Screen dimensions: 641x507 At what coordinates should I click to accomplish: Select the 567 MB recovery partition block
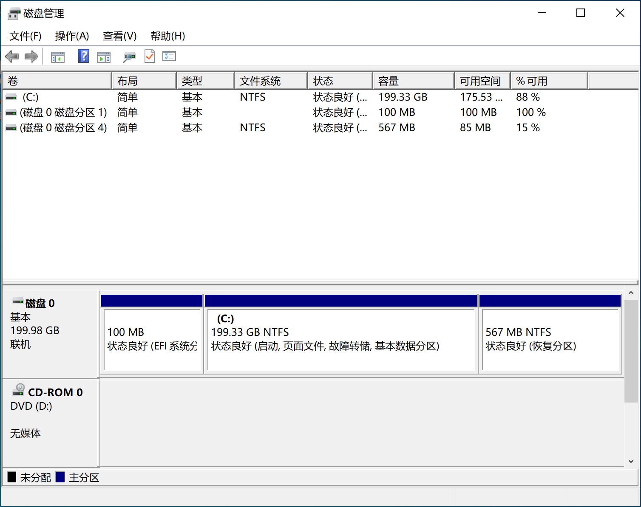coord(550,340)
